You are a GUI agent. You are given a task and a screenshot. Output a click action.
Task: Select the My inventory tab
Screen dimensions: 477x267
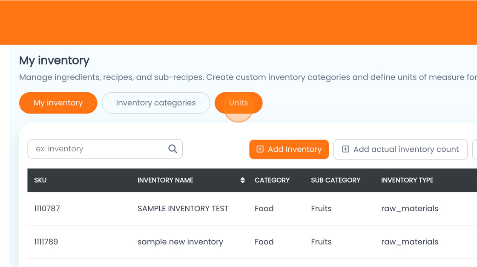point(58,103)
